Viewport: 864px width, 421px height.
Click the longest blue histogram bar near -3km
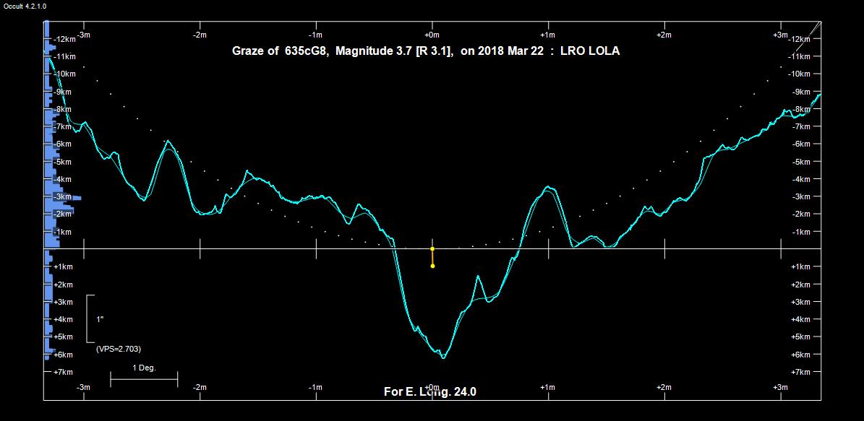[x=67, y=197]
